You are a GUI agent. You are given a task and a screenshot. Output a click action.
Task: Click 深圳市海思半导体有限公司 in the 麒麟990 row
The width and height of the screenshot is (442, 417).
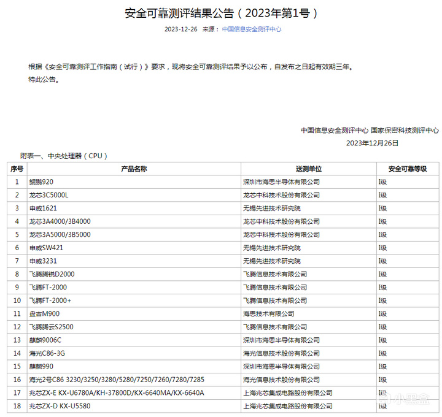click(x=281, y=367)
